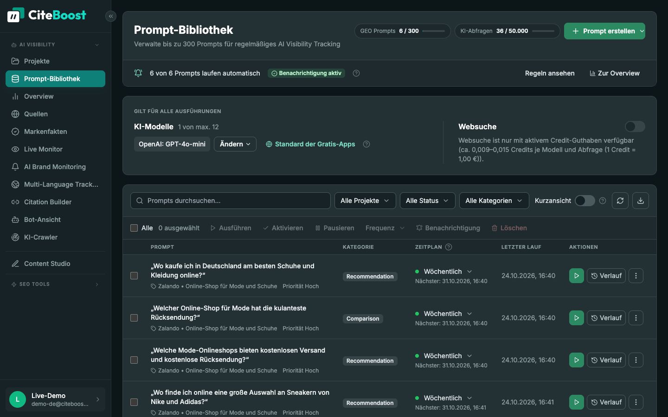
Task: Open Verlauf for „Wo finde ich online“ prompt
Action: tap(606, 402)
